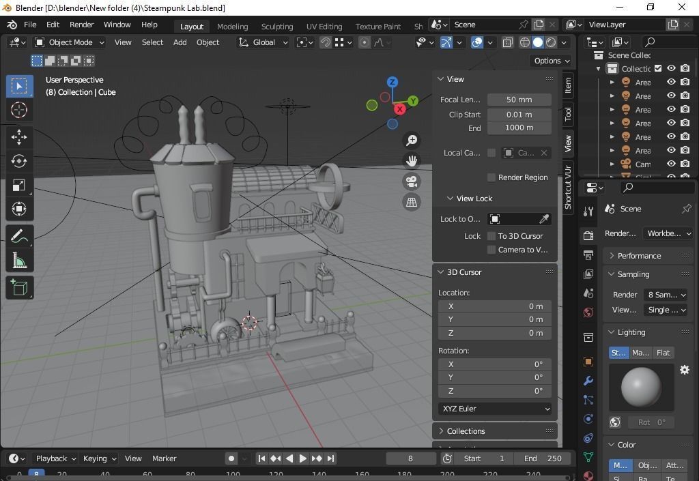Select the Rotate tool
Screen dimensions: 699x481
pos(19,161)
